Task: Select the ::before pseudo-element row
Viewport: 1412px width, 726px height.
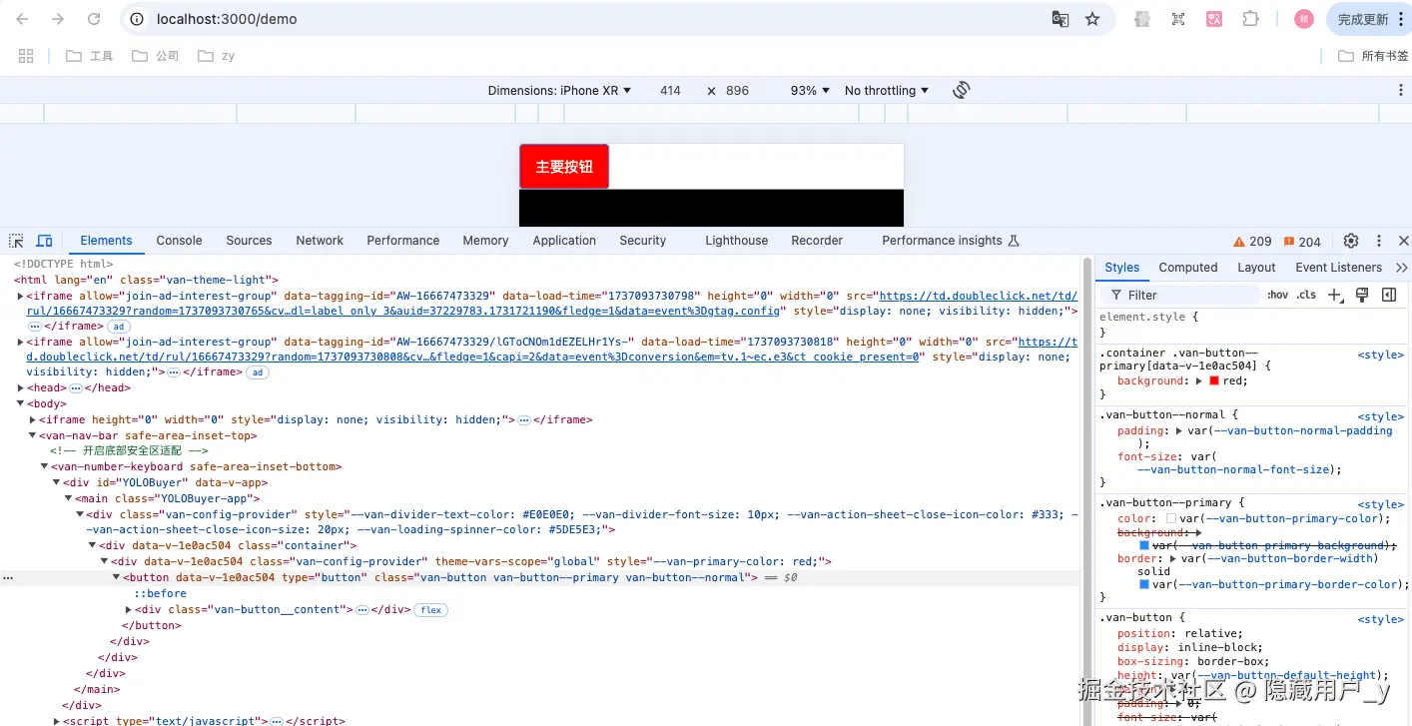Action: coord(160,594)
